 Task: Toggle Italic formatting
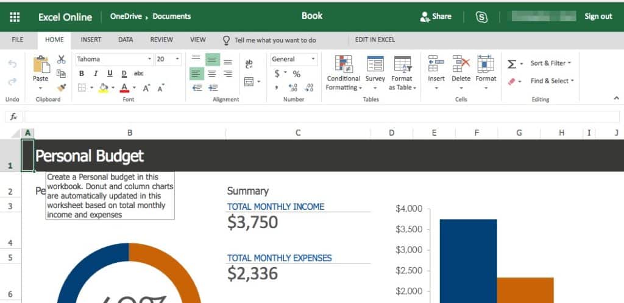click(96, 74)
